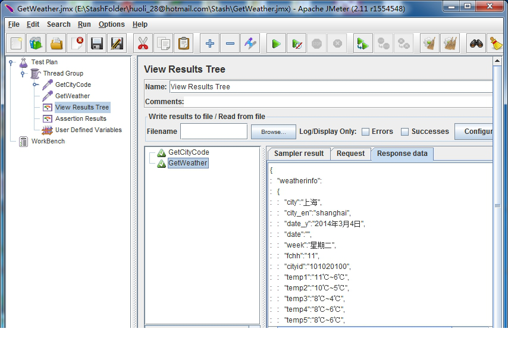Click the "cityid":"101020100" response line
The image size is (508, 341).
[318, 267]
